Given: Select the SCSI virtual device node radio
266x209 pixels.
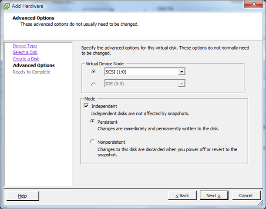Looking at the screenshot, I should click(93, 72).
